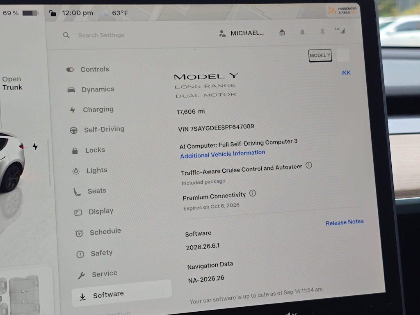The width and height of the screenshot is (420, 315).
Task: Tap the software version 2026.26.6.1
Action: pos(203,247)
